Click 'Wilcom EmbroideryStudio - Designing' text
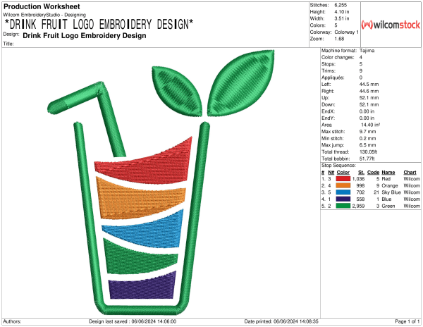423x327 pixels. (44, 15)
